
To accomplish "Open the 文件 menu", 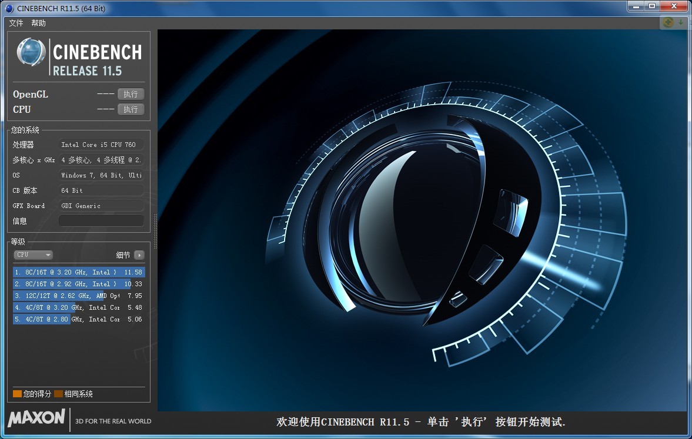I will (16, 23).
